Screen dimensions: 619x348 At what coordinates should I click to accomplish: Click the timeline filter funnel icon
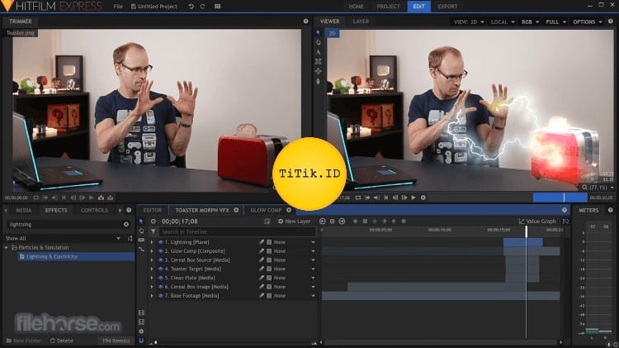(x=154, y=231)
